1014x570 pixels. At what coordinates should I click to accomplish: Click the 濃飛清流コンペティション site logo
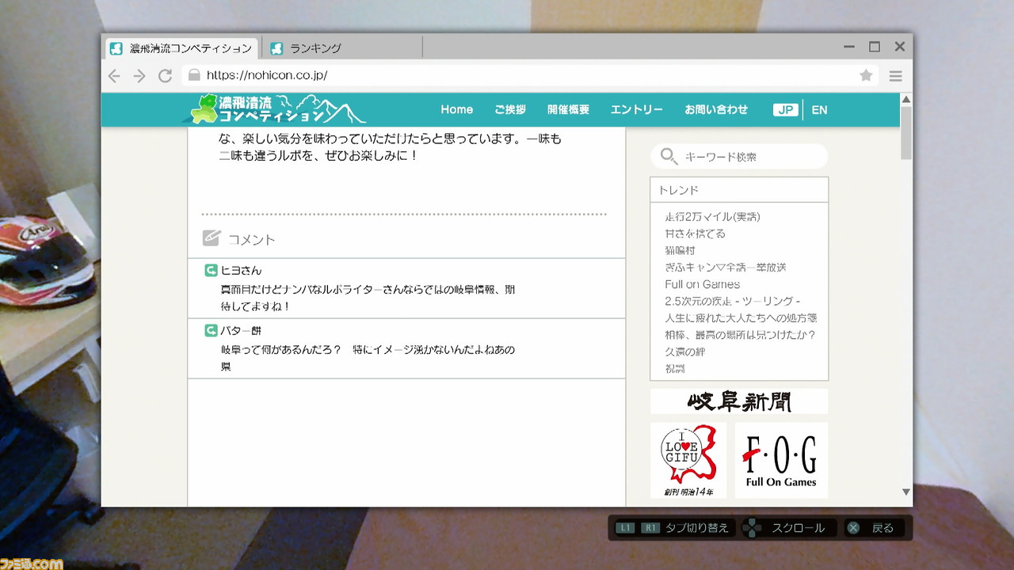274,109
